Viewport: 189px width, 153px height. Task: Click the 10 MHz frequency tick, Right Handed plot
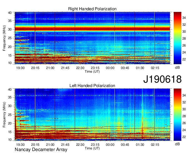click(x=10, y=63)
